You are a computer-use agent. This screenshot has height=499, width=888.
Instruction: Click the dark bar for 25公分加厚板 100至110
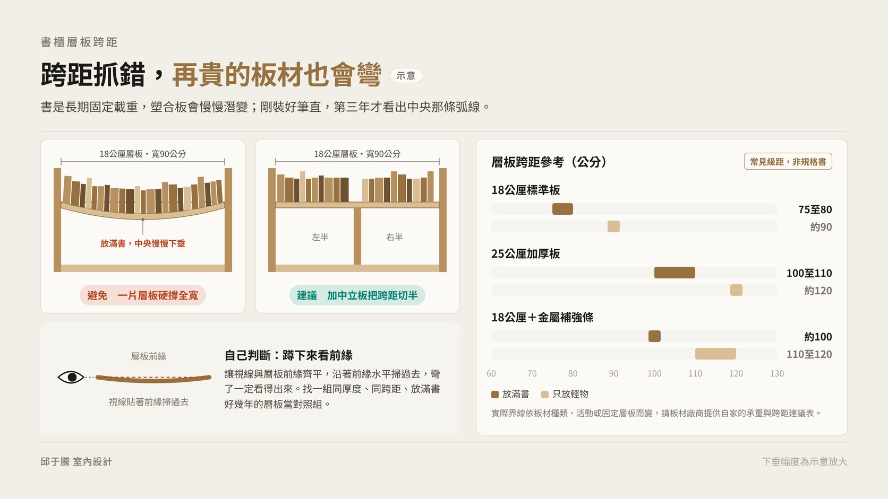click(x=674, y=273)
